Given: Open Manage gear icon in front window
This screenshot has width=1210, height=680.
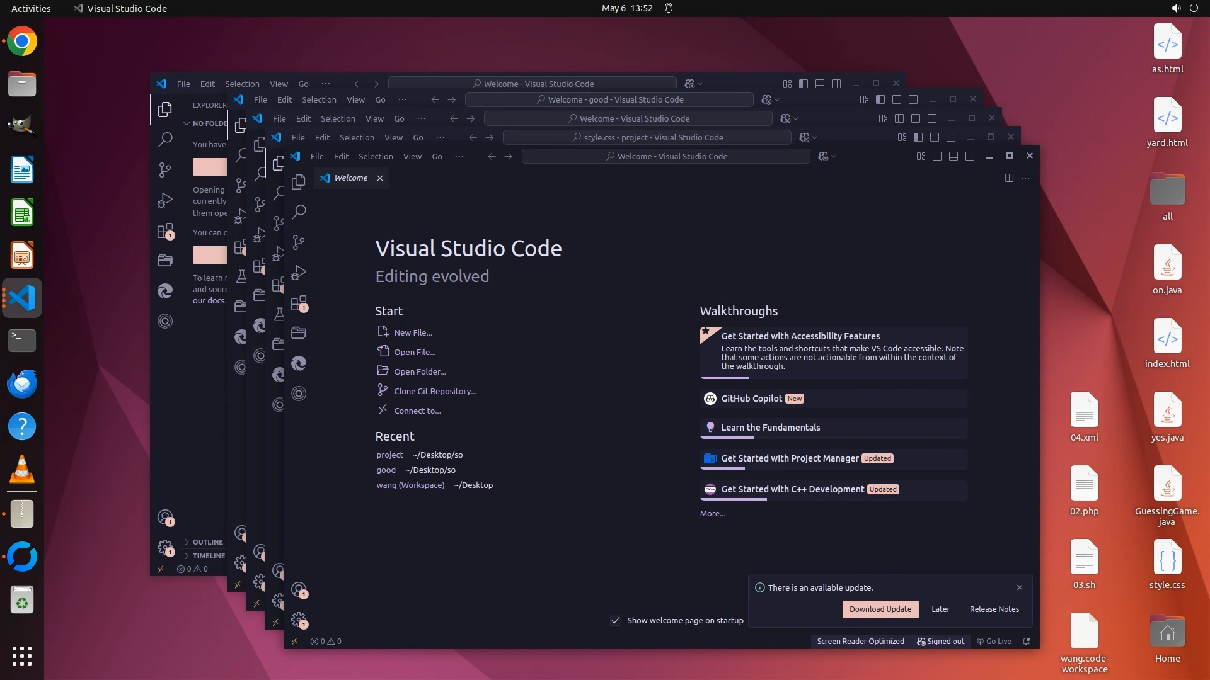Looking at the screenshot, I should 299,620.
